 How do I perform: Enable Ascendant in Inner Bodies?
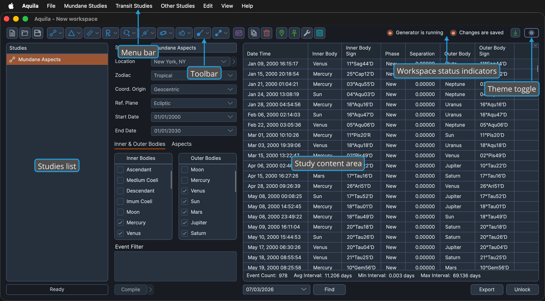(x=120, y=170)
